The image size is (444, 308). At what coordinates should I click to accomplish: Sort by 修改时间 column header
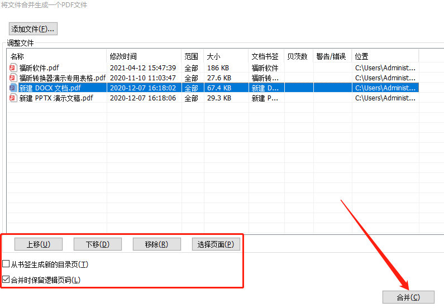(144, 56)
